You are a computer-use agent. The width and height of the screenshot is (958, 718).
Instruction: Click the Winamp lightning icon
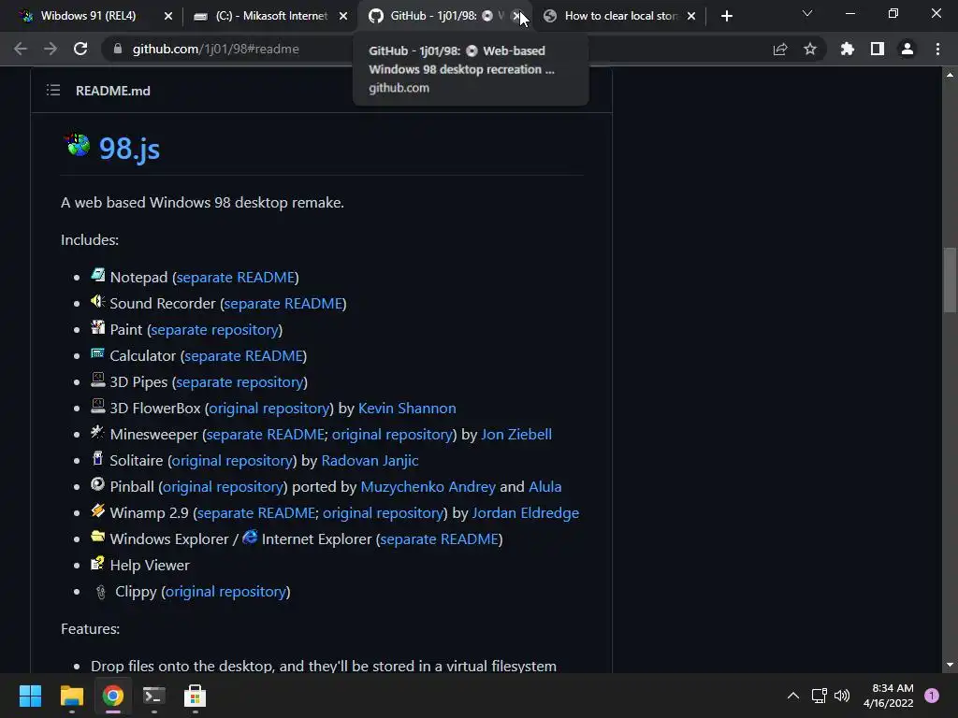97,510
